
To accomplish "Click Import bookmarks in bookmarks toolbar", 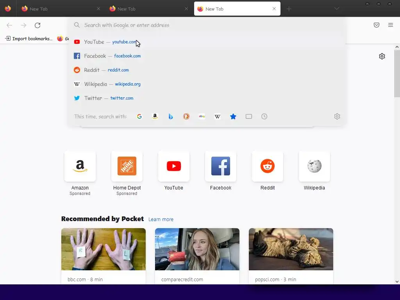I will (x=29, y=39).
